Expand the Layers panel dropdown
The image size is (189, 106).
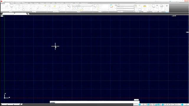[79, 12]
